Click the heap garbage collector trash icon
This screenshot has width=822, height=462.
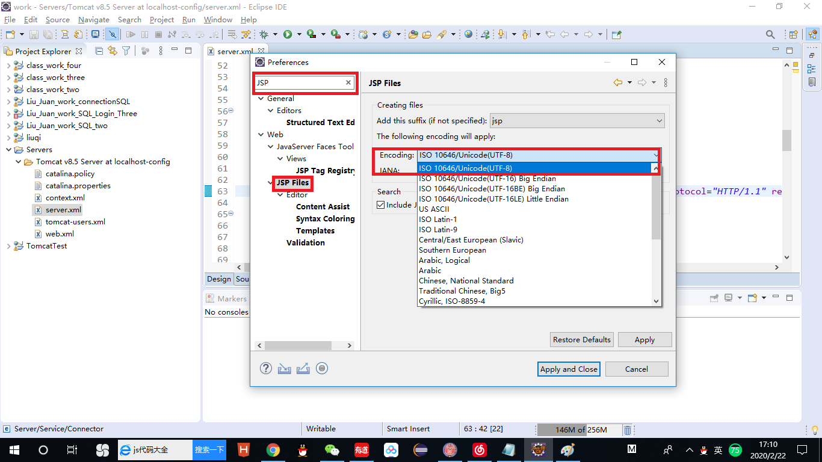point(627,430)
